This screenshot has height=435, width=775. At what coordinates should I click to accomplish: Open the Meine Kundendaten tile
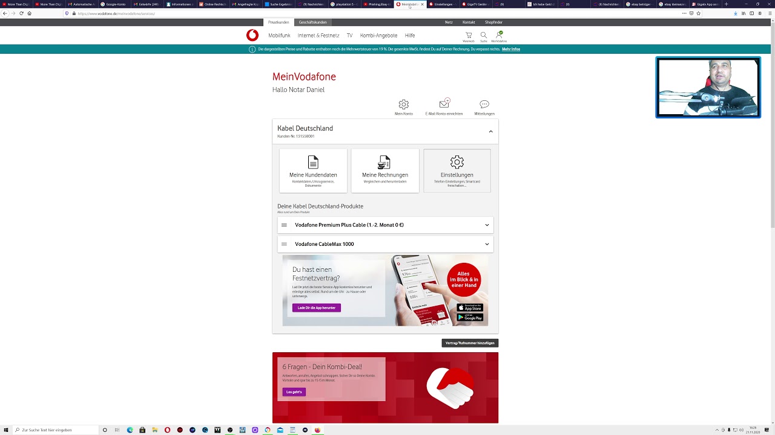[x=313, y=171]
